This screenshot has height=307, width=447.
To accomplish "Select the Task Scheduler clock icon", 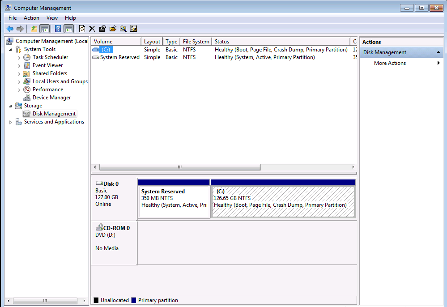I will (27, 57).
